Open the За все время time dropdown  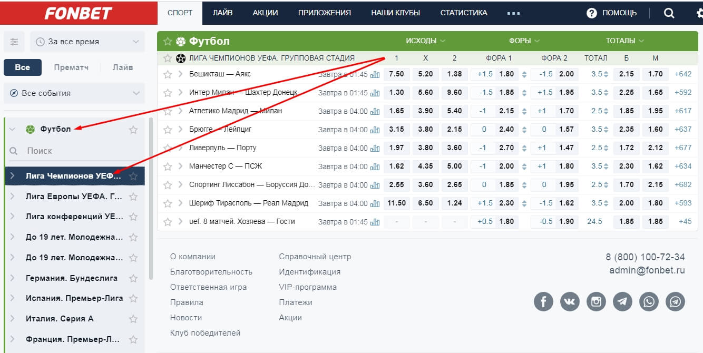87,42
